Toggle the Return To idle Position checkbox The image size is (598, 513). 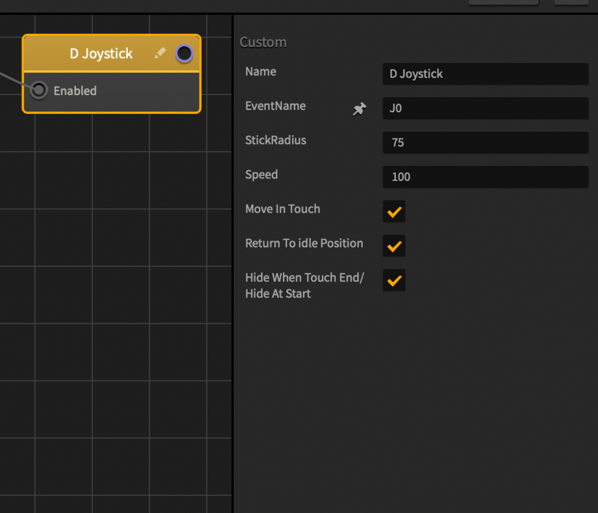point(394,246)
